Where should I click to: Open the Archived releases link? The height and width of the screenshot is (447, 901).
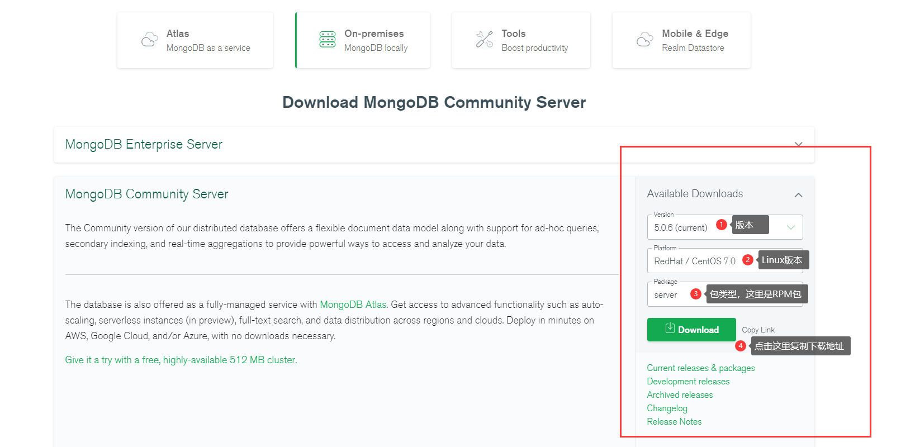click(x=680, y=395)
